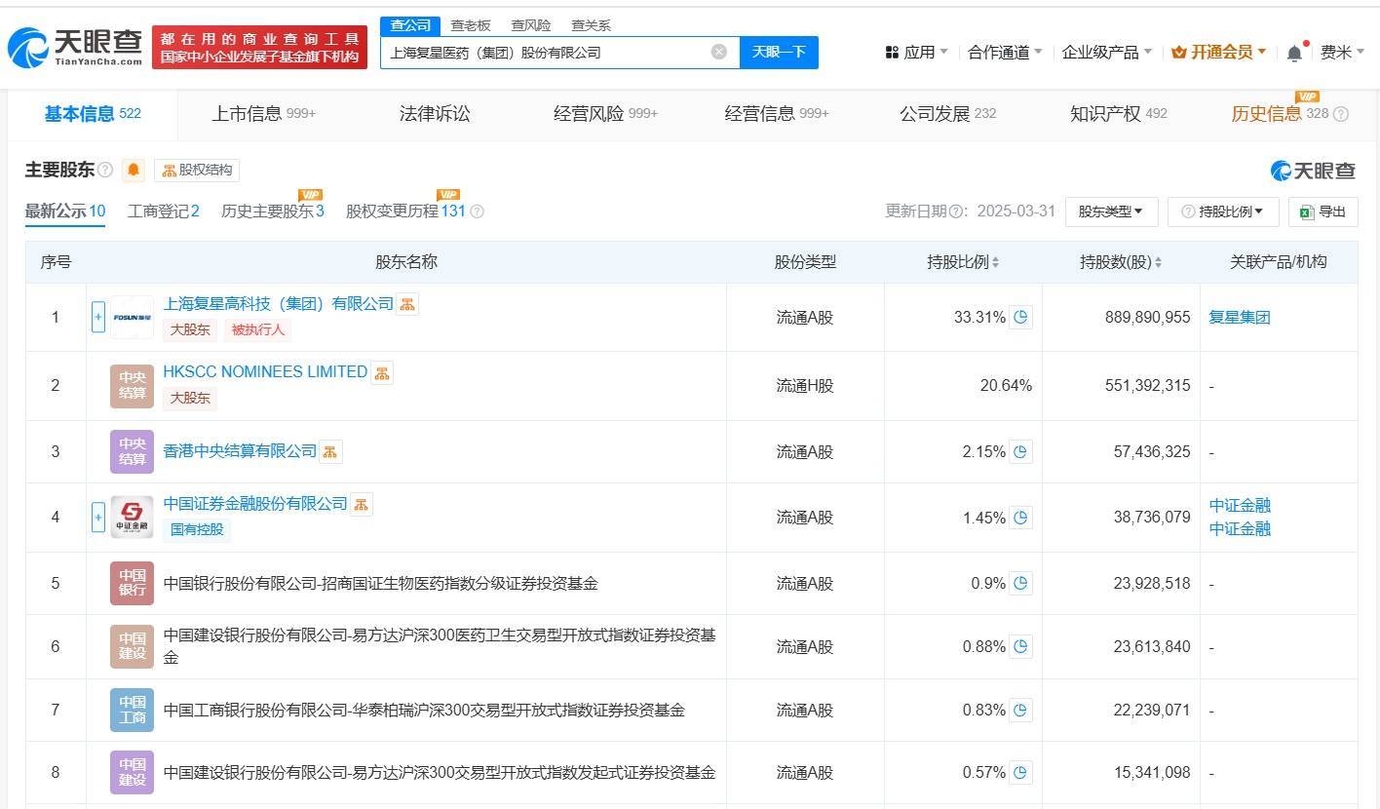Click the 天眼一下 search button
1380x809 pixels.
pyautogui.click(x=779, y=52)
